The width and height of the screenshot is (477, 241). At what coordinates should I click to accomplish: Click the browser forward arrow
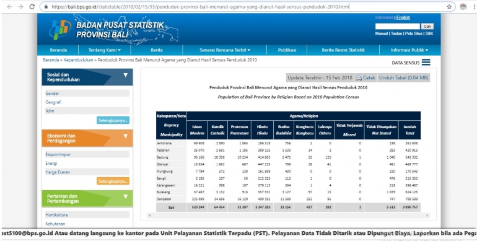[x=20, y=7]
